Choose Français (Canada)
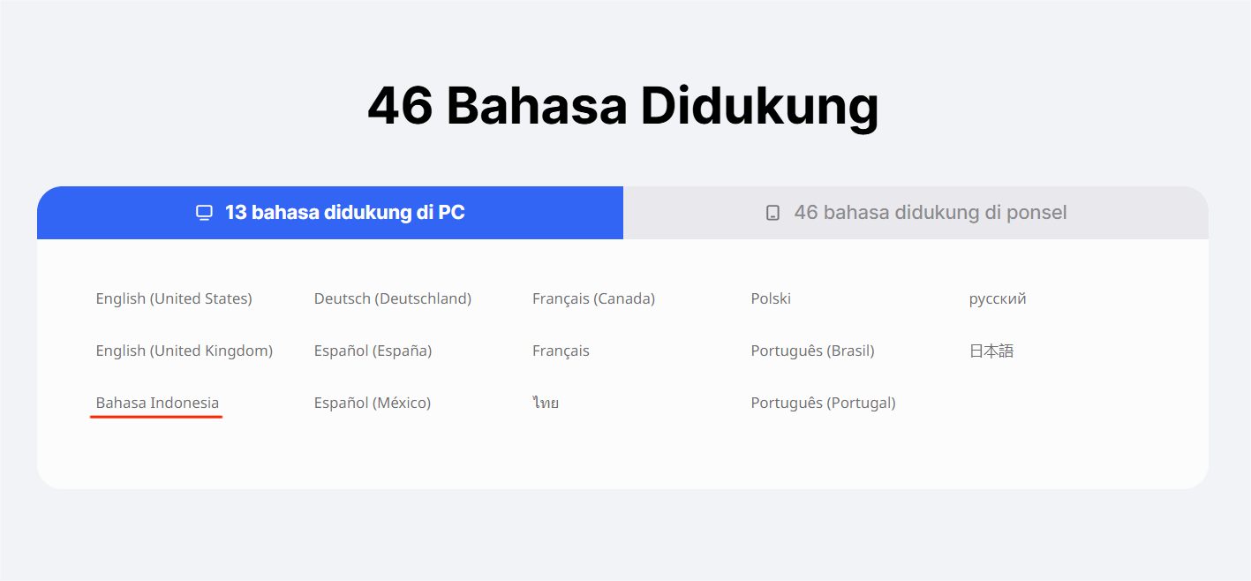The width and height of the screenshot is (1251, 581). [593, 298]
